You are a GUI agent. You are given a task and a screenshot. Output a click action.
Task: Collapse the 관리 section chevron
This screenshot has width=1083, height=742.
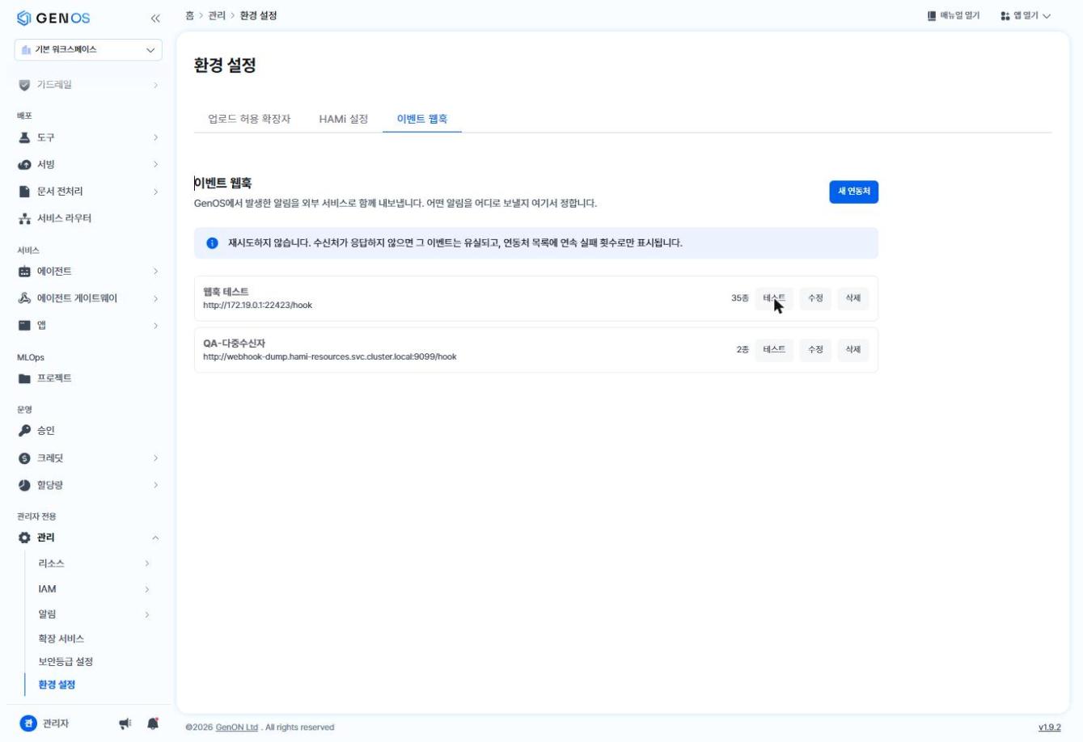click(155, 538)
